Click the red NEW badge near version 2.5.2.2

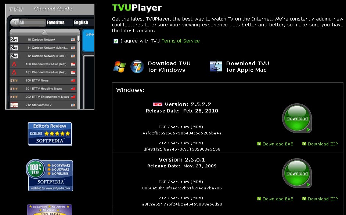(157, 104)
